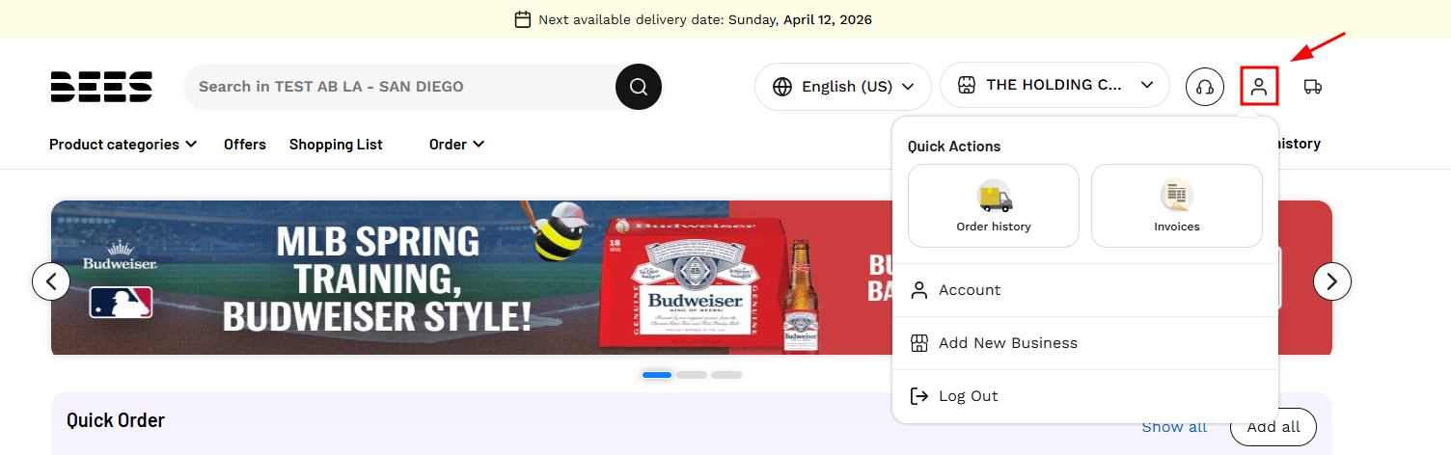The image size is (1451, 455).
Task: Go to previous banner slide
Action: [x=51, y=281]
